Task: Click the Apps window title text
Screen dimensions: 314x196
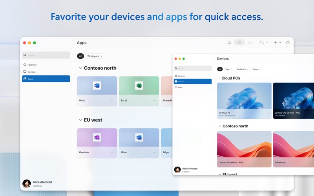Action: [82, 43]
